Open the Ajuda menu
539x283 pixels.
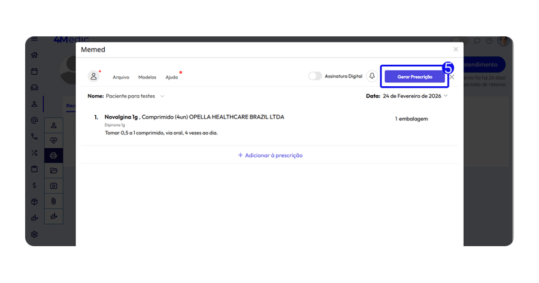click(172, 77)
